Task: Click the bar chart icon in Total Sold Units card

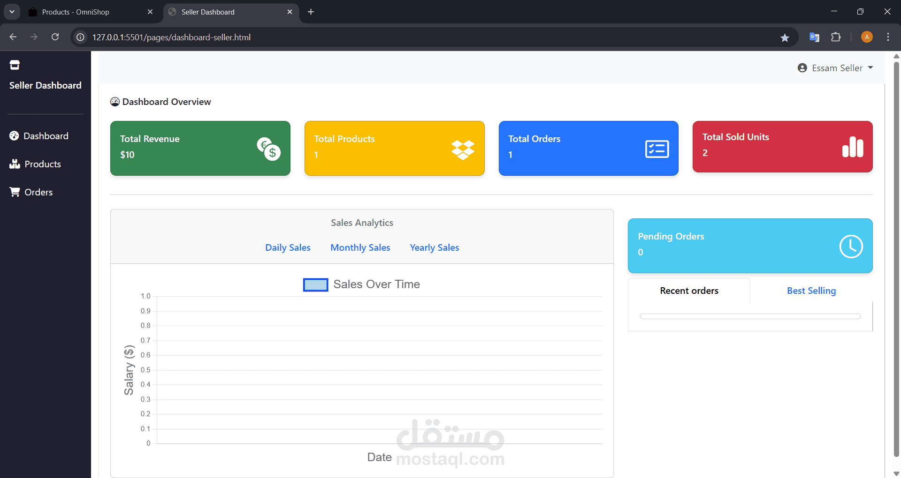Action: pyautogui.click(x=853, y=146)
